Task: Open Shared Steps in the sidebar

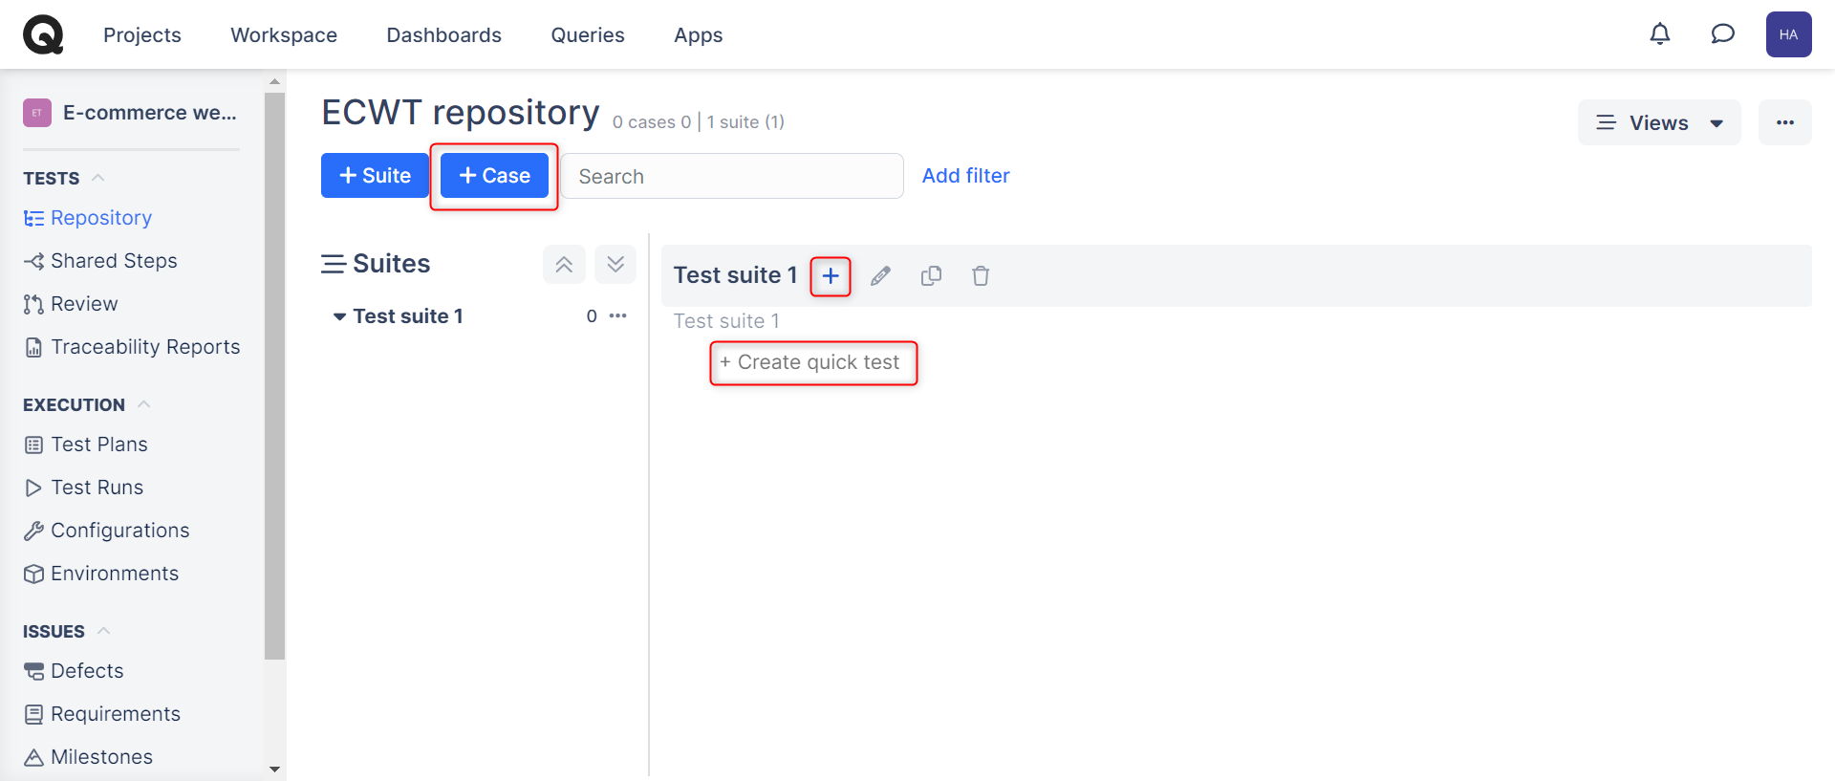Action: tap(113, 261)
